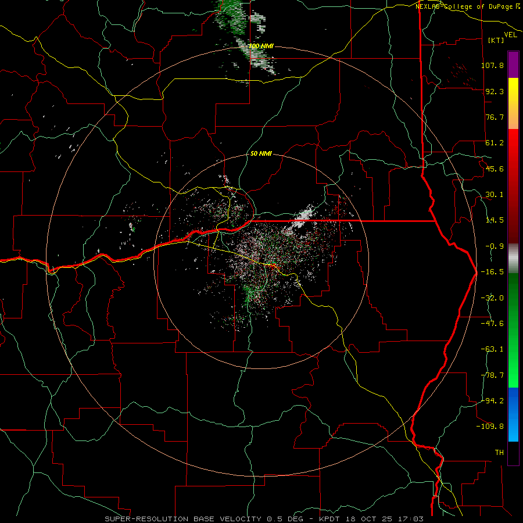The width and height of the screenshot is (523, 523).
Task: Click the VEL legend title
Action: tap(510, 35)
